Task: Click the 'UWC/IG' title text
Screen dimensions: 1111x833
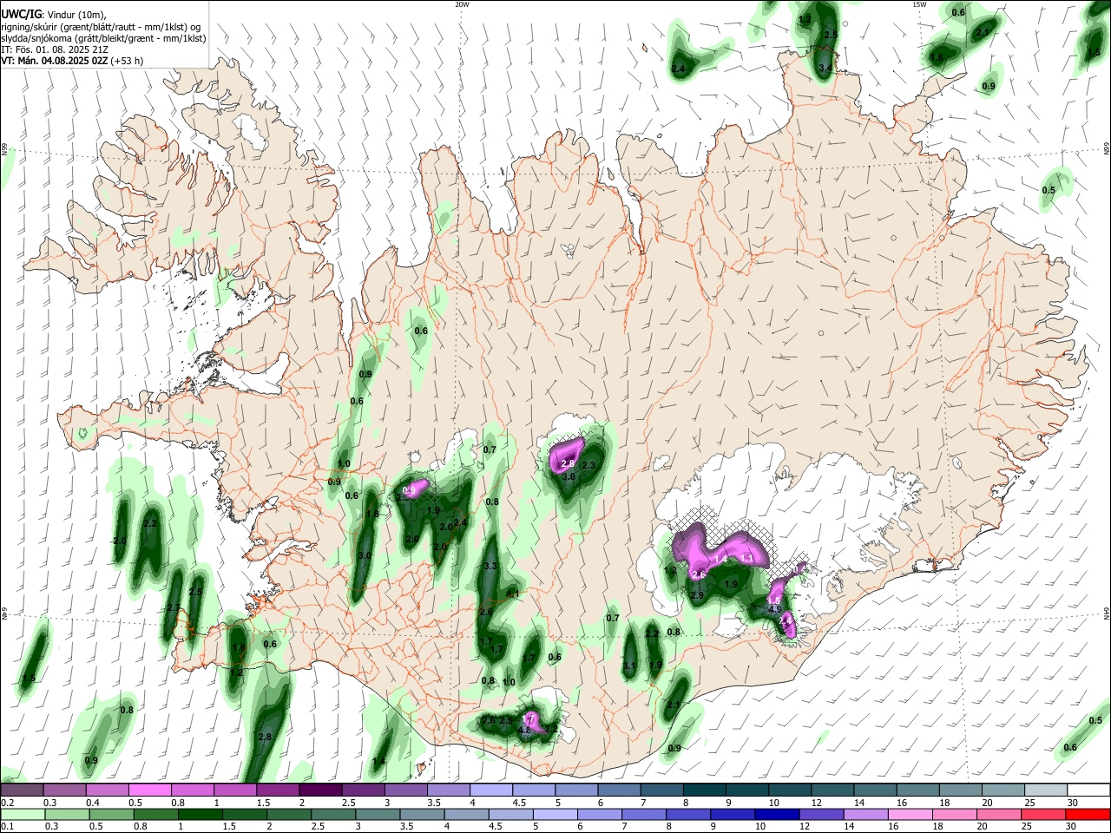Action: tap(20, 15)
